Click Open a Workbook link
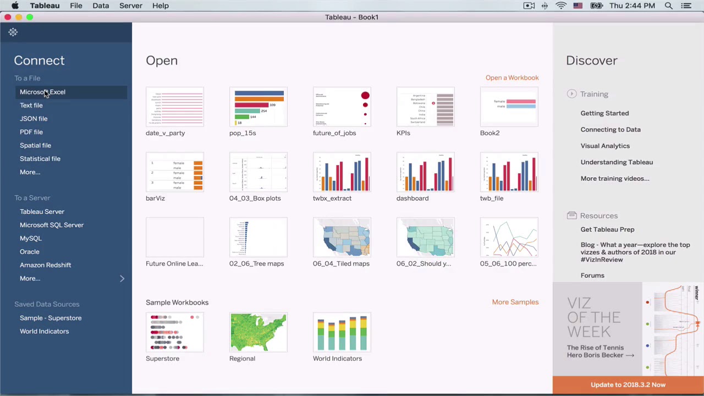The width and height of the screenshot is (704, 396). (512, 78)
